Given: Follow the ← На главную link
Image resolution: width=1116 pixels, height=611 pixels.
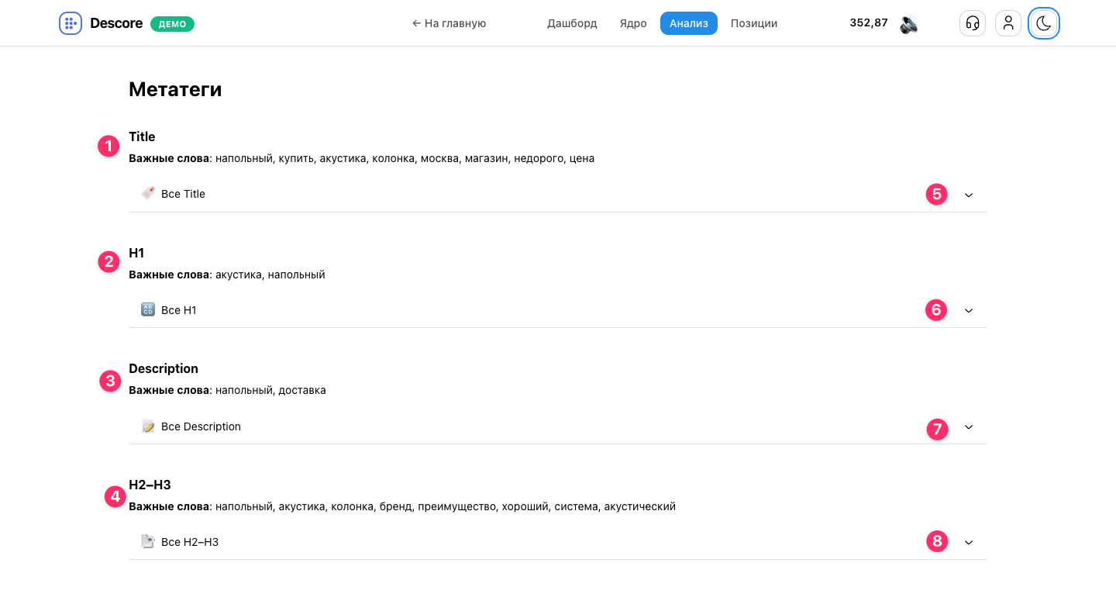Looking at the screenshot, I should click(x=449, y=23).
